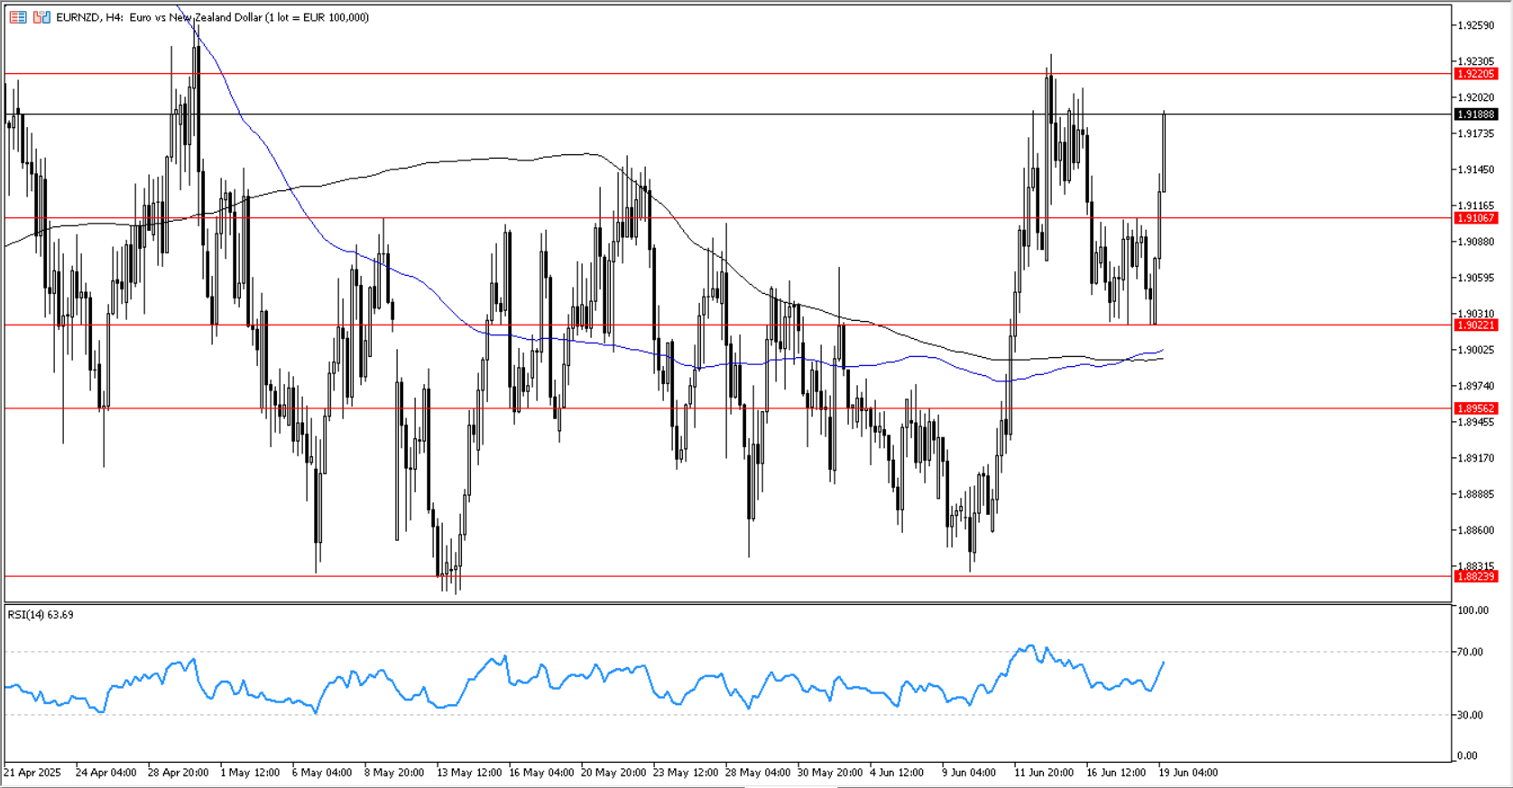Click the 16 May 04:00 time label

(541, 773)
